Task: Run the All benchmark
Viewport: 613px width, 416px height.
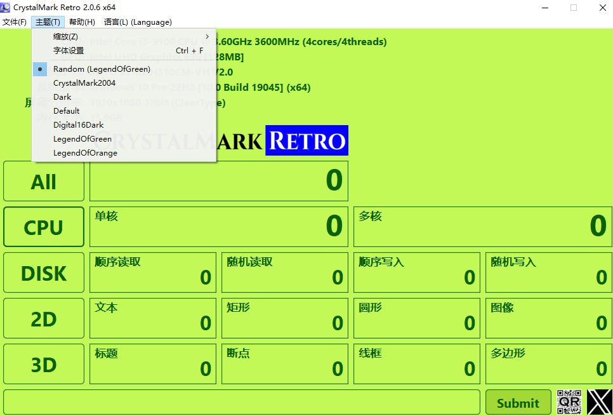Action: point(44,181)
